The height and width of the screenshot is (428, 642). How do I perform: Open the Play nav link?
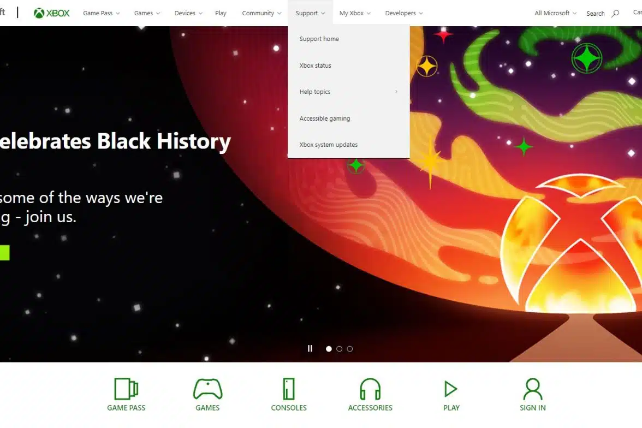[x=221, y=13]
